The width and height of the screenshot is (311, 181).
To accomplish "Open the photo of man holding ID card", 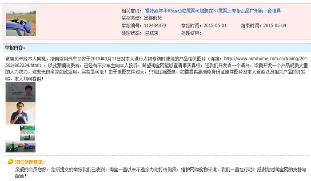I will pos(20,114).
